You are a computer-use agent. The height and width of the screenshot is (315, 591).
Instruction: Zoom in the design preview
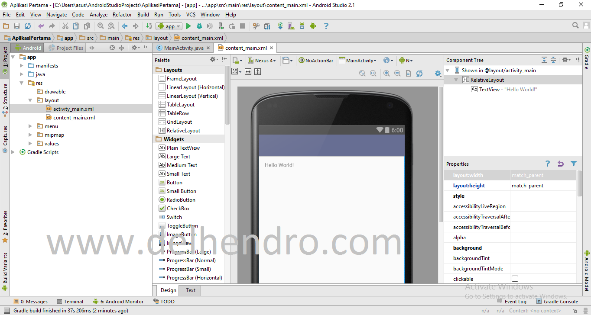coord(386,74)
